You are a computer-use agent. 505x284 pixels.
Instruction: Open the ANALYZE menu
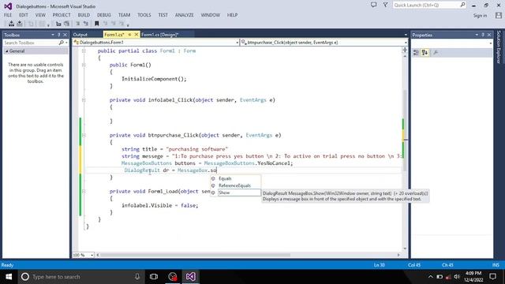pyautogui.click(x=184, y=15)
